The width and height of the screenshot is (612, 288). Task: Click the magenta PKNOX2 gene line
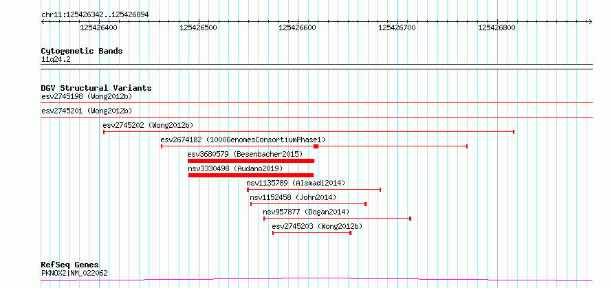316,280
